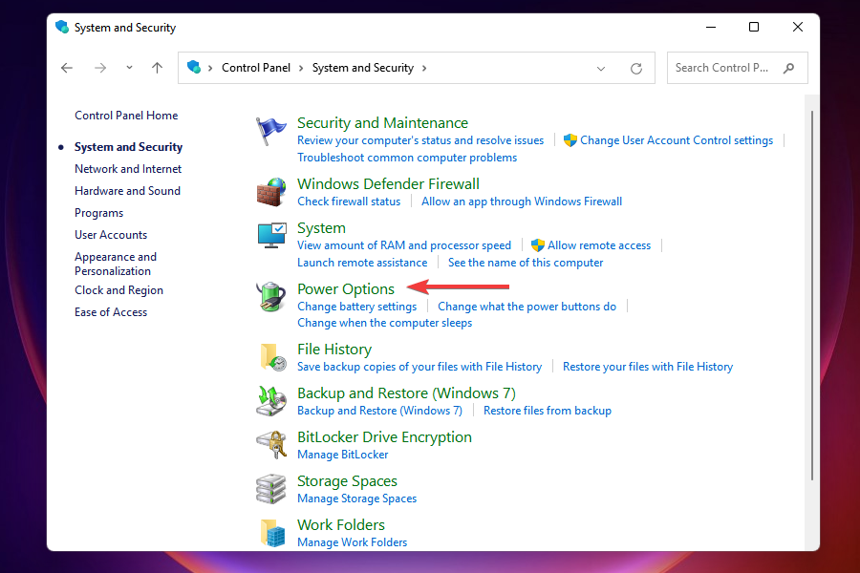Open the Power Options heading

(346, 289)
